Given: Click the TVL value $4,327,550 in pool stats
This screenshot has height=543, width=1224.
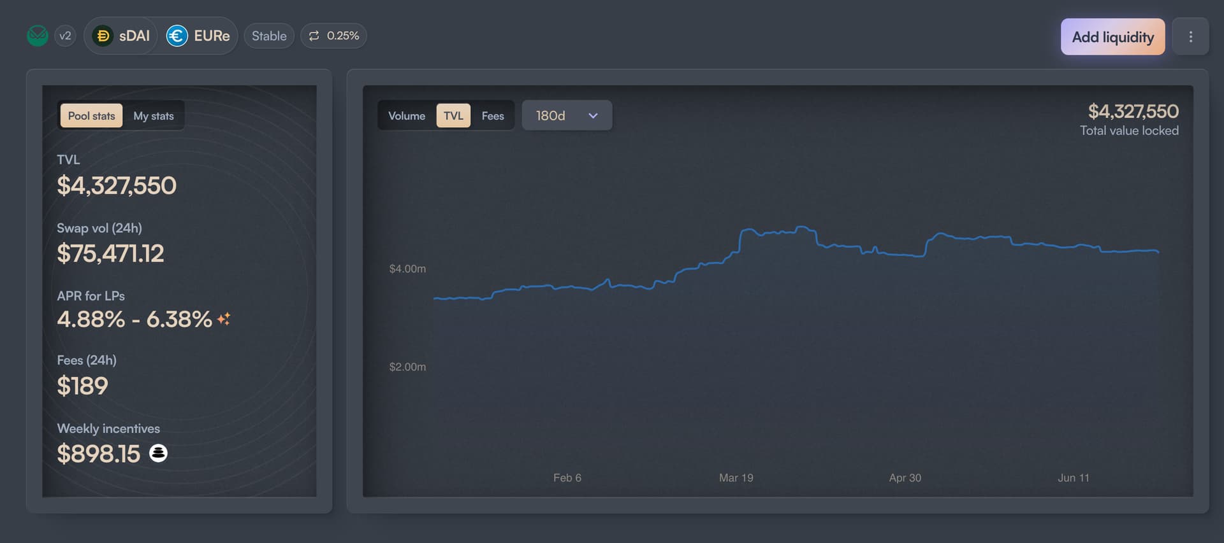Looking at the screenshot, I should [x=117, y=186].
